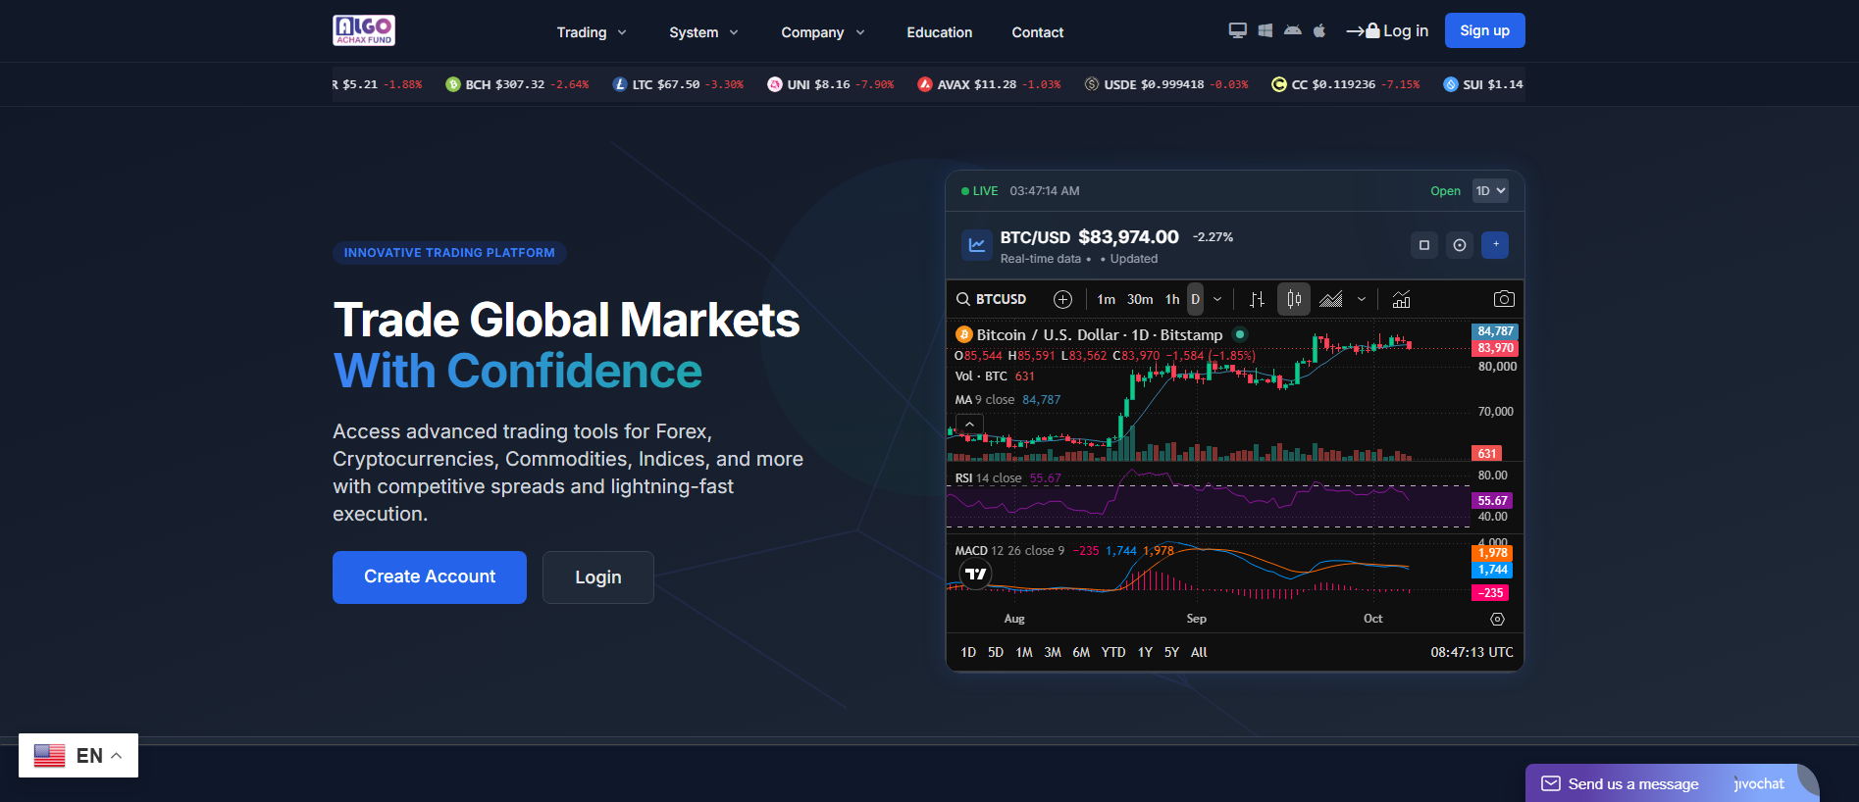Screen dimensions: 1859x802
Task: Select the Android download icon
Action: 1293,30
